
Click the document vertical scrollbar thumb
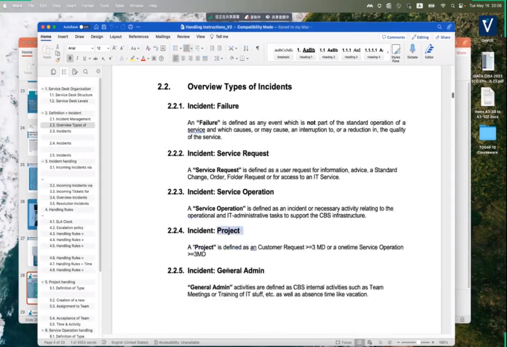click(453, 95)
